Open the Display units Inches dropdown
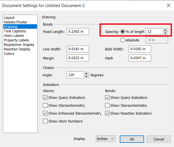The height and width of the screenshot is (147, 174). tap(106, 139)
